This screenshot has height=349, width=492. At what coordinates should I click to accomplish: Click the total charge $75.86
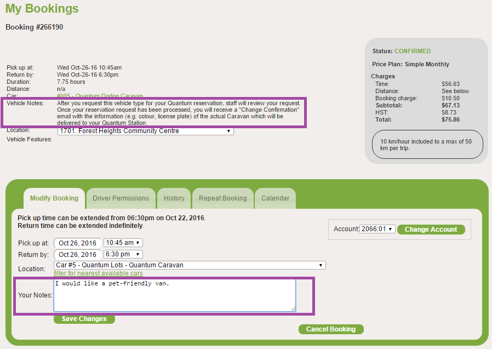tap(450, 119)
